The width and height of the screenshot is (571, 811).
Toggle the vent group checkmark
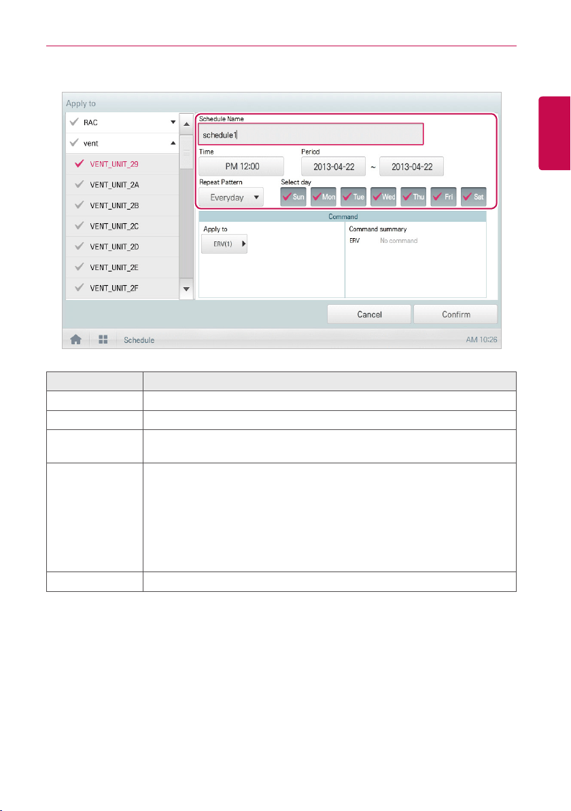point(74,143)
